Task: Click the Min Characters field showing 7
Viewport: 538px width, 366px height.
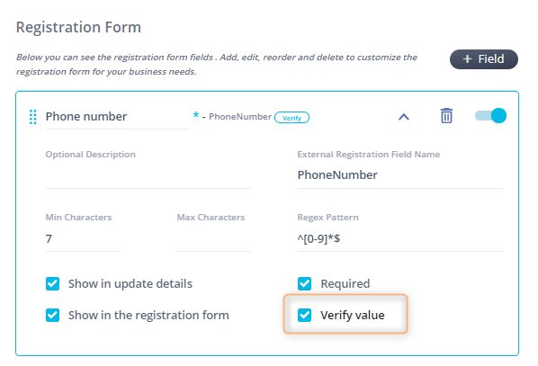Action: coord(83,239)
